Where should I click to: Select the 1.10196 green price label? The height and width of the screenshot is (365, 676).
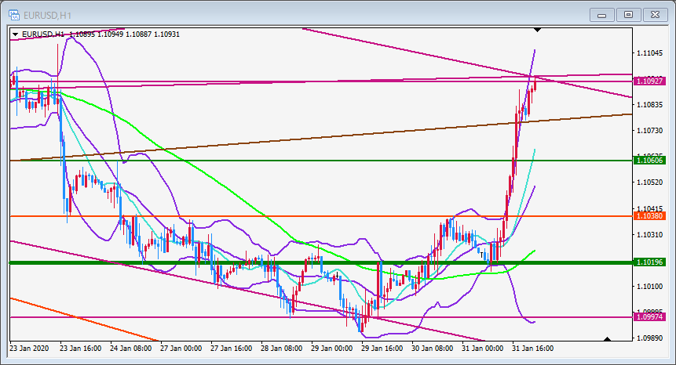coord(649,262)
